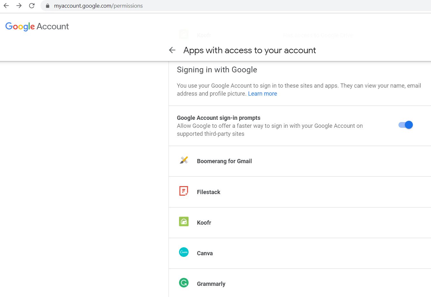431x297 pixels.
Task: Go back using arrow beside Apps with access
Action: tap(172, 50)
